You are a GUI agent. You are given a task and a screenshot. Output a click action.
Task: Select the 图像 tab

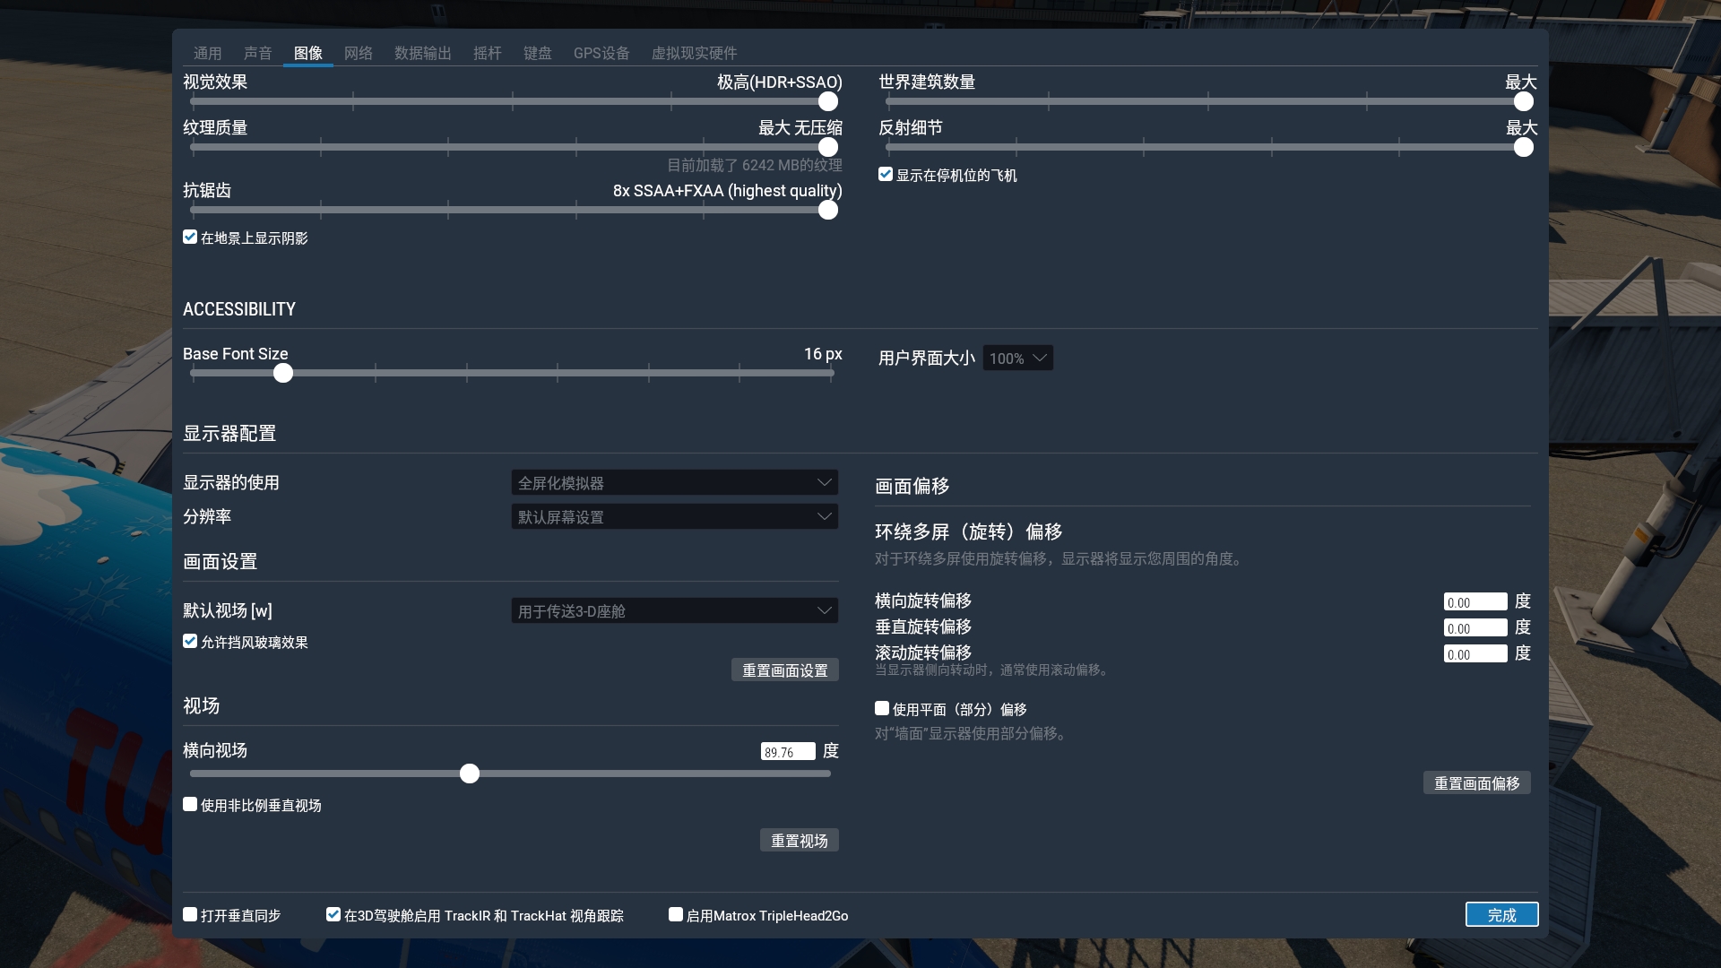307,53
